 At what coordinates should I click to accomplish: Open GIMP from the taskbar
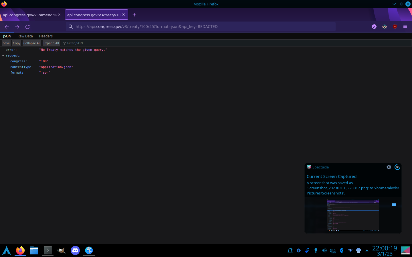(x=61, y=250)
